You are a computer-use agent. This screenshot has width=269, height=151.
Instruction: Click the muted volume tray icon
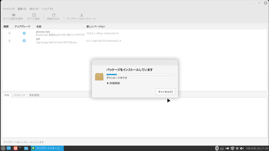point(242,148)
